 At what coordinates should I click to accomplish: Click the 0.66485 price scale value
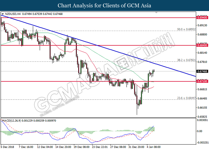[x=203, y=98]
